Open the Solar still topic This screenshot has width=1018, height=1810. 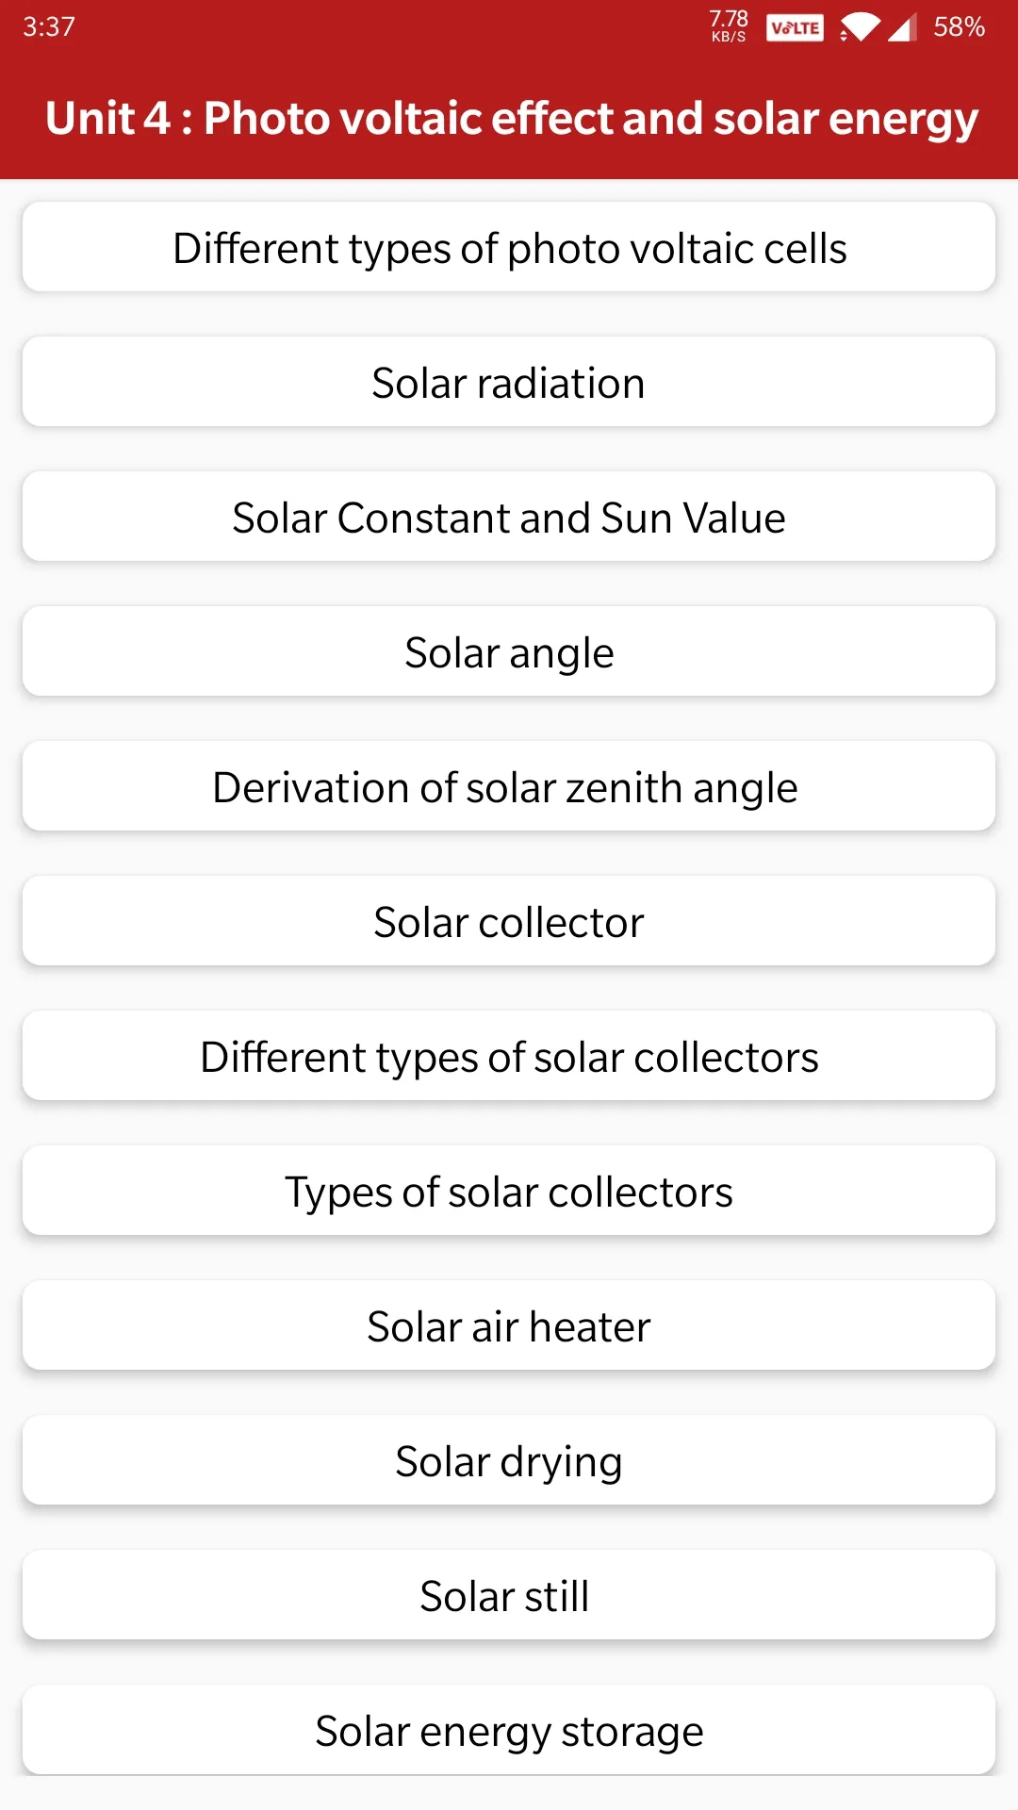[x=509, y=1595]
